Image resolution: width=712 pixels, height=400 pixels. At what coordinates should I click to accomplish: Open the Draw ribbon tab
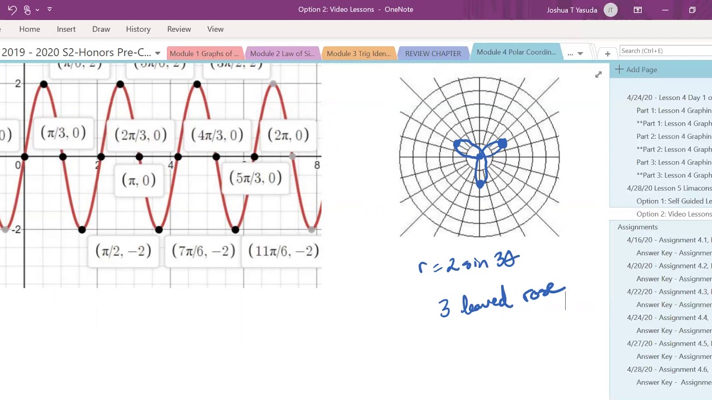(x=101, y=29)
